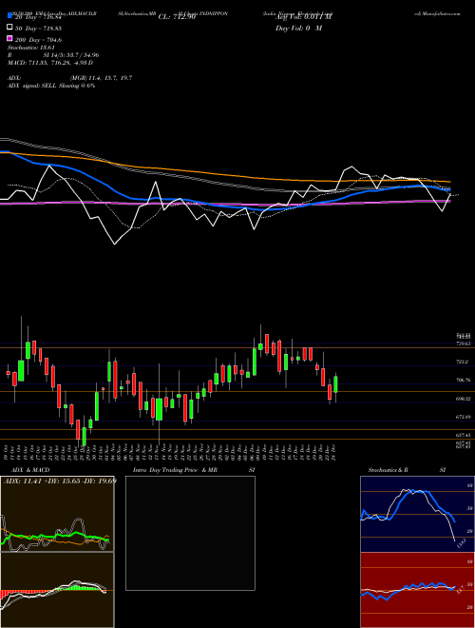Click the ADX (MGR) 11.4, 15.7, 19.7 line
475x628 pixels.
tap(70, 78)
